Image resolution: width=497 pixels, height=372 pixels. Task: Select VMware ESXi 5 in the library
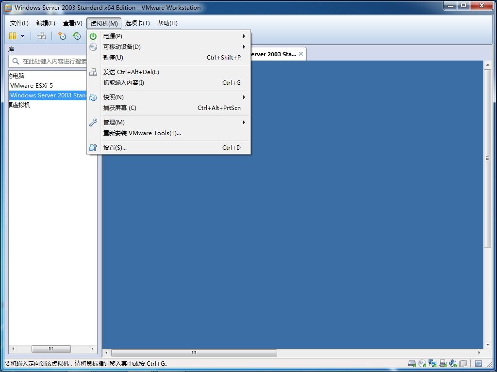[x=32, y=85]
